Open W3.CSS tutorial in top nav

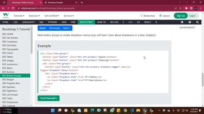[x=114, y=22]
